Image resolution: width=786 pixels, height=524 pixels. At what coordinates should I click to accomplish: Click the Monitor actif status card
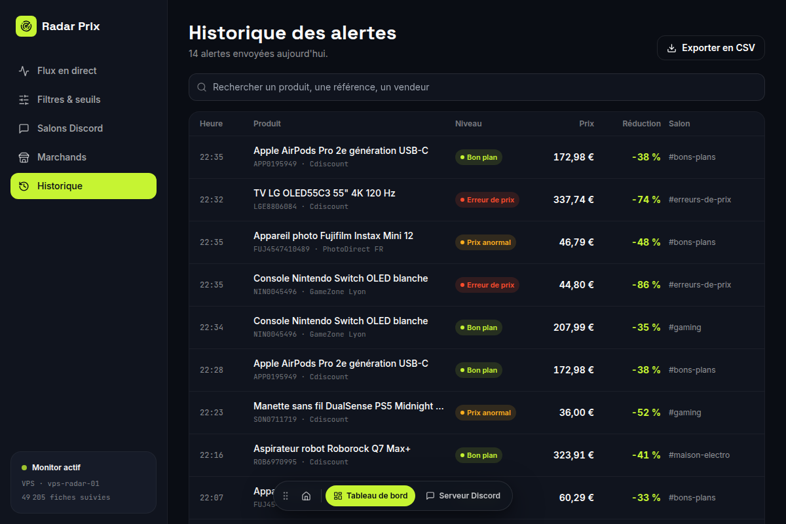click(83, 482)
